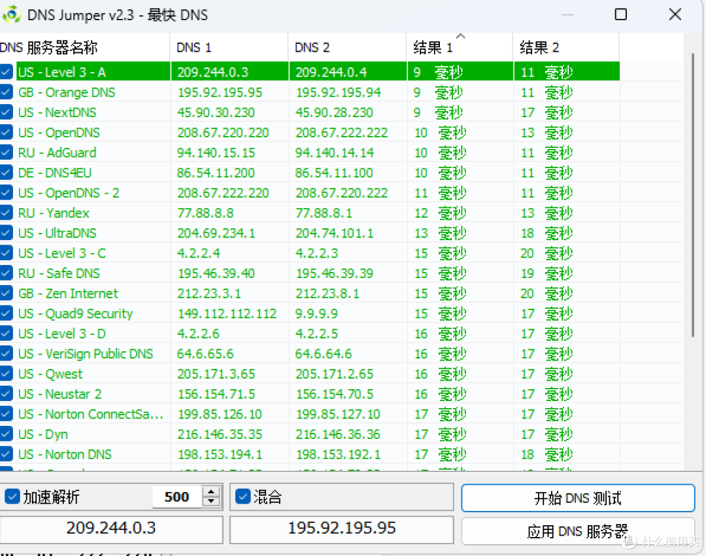Toggle the US - Dyn checkbox

click(6, 434)
